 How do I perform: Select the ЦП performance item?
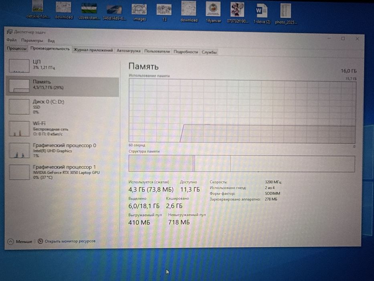pos(63,65)
